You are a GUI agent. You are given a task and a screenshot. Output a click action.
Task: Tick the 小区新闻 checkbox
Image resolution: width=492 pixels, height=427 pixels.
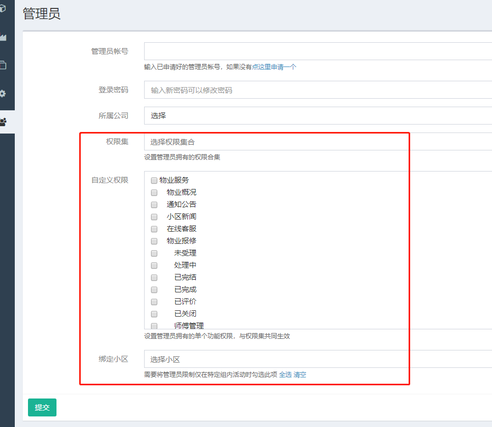point(154,217)
